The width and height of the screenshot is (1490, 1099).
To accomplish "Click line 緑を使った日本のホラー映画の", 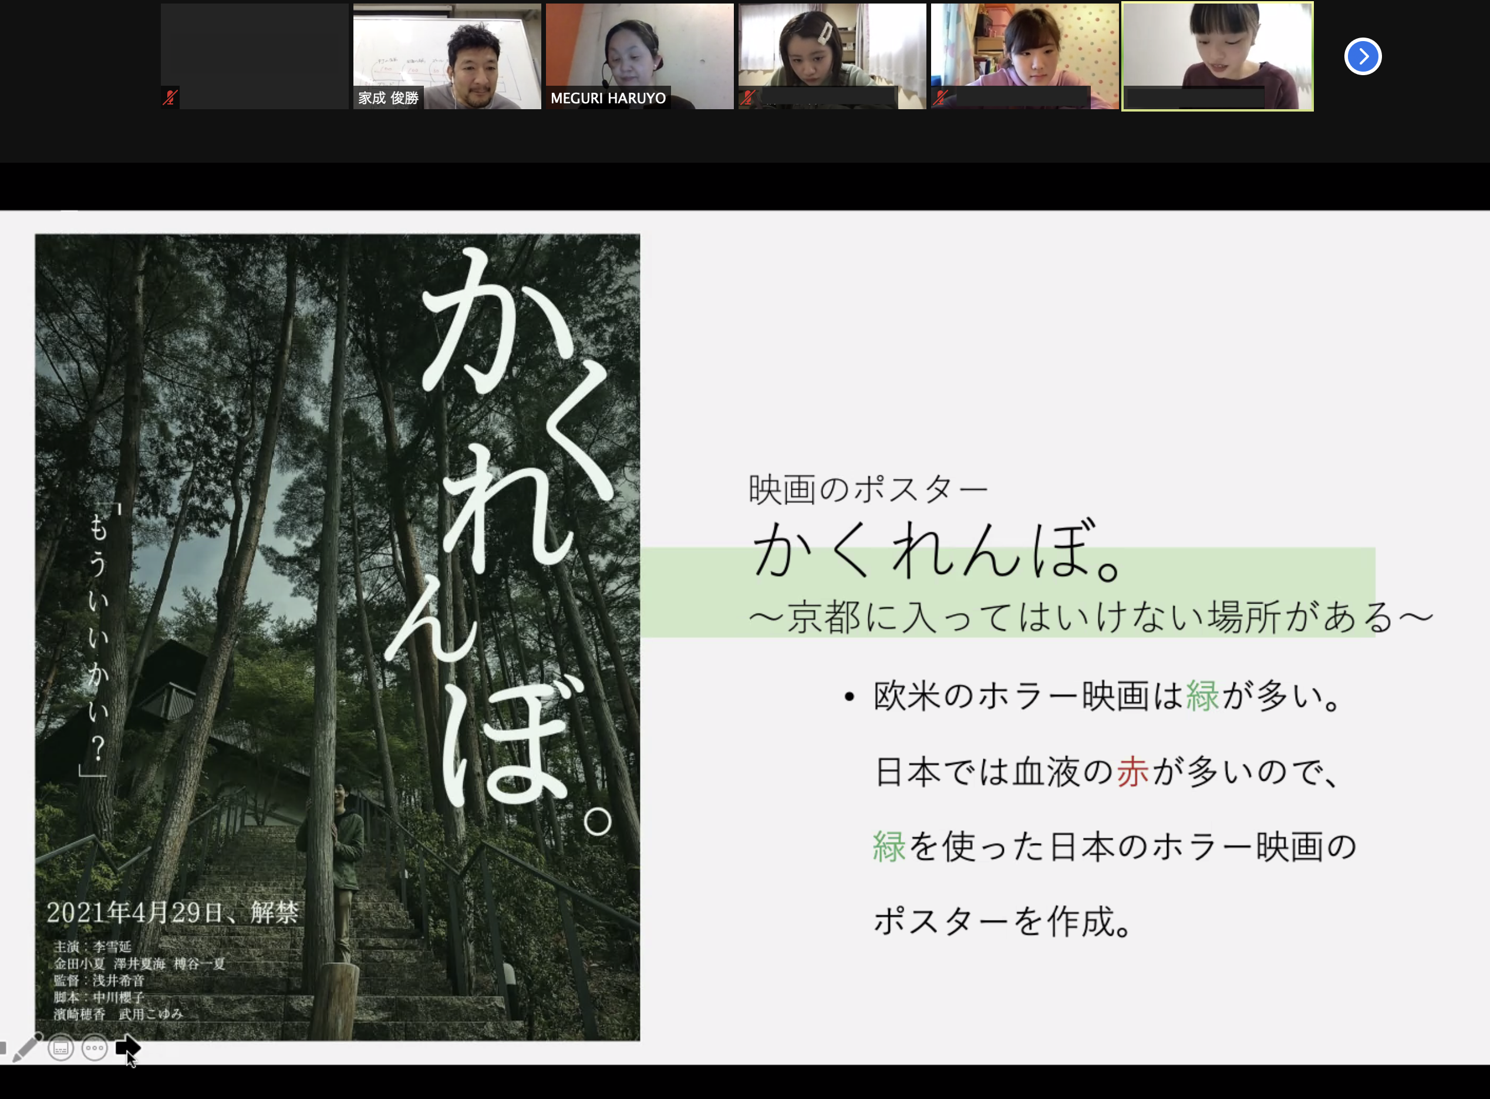I will (1115, 847).
